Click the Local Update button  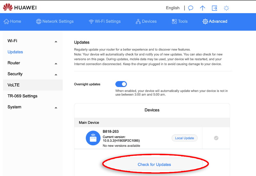coord(185,138)
